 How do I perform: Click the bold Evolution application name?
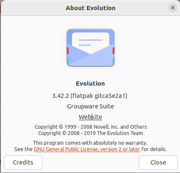point(90,84)
